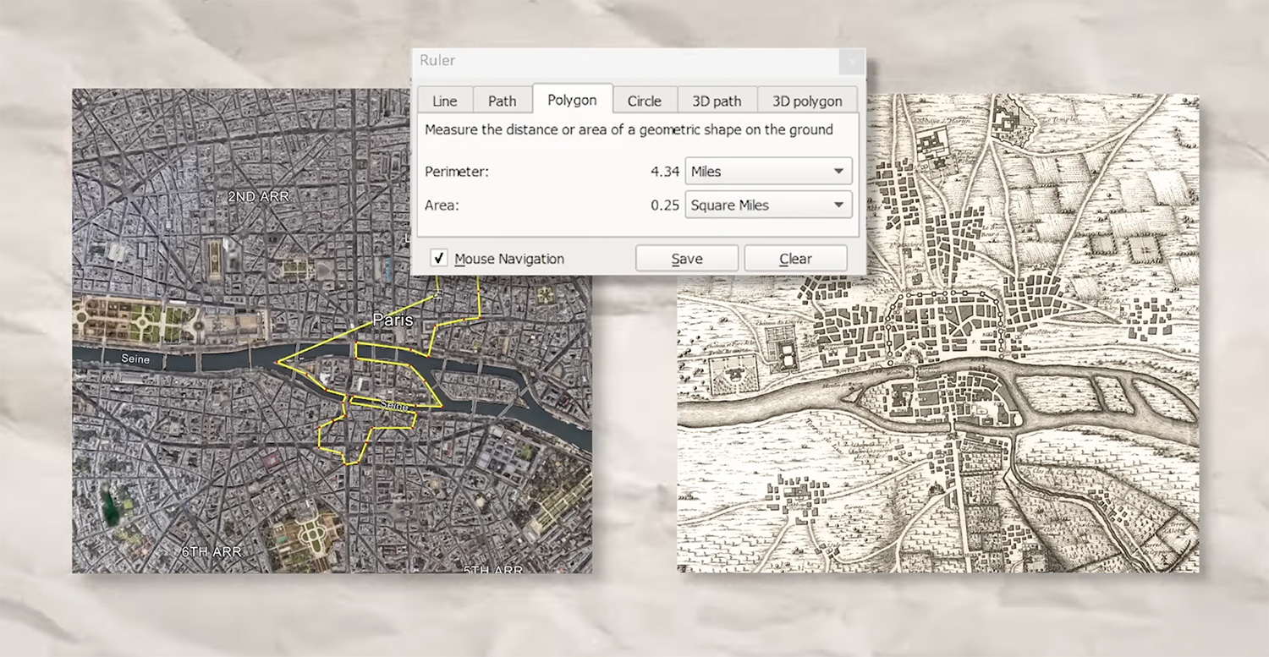Click the perimeter value 4.34
Screen dimensions: 1269x657
665,172
